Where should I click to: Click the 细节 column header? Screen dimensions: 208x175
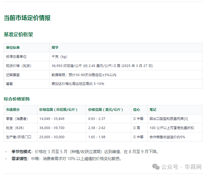tap(55, 47)
